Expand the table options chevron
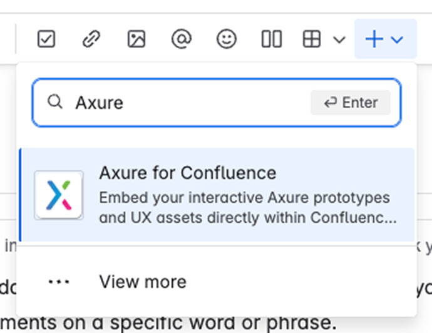This screenshot has width=432, height=333. point(339,40)
